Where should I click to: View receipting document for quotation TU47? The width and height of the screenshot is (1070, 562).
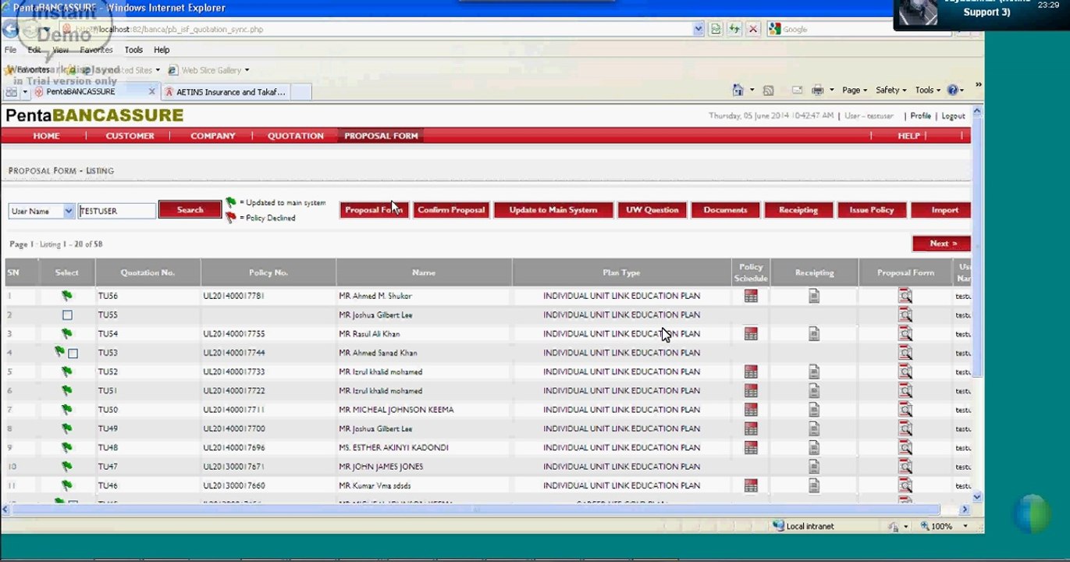point(814,467)
